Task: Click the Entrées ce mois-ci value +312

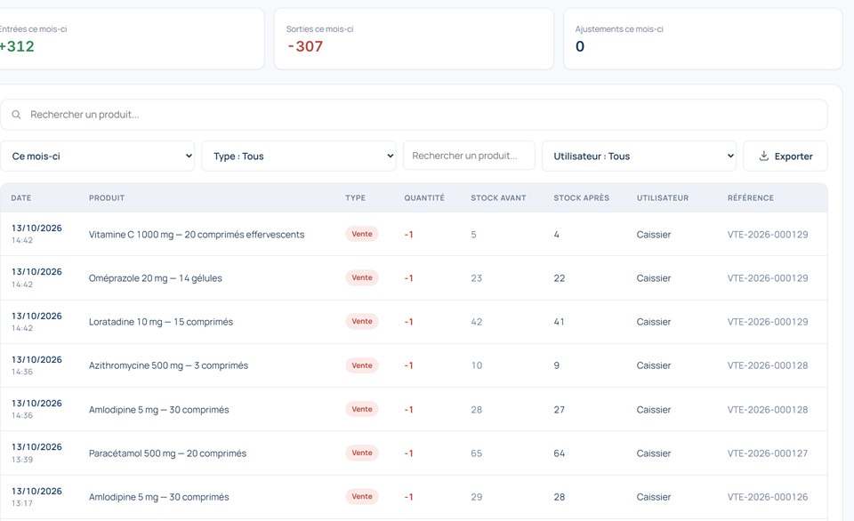Action: click(16, 46)
